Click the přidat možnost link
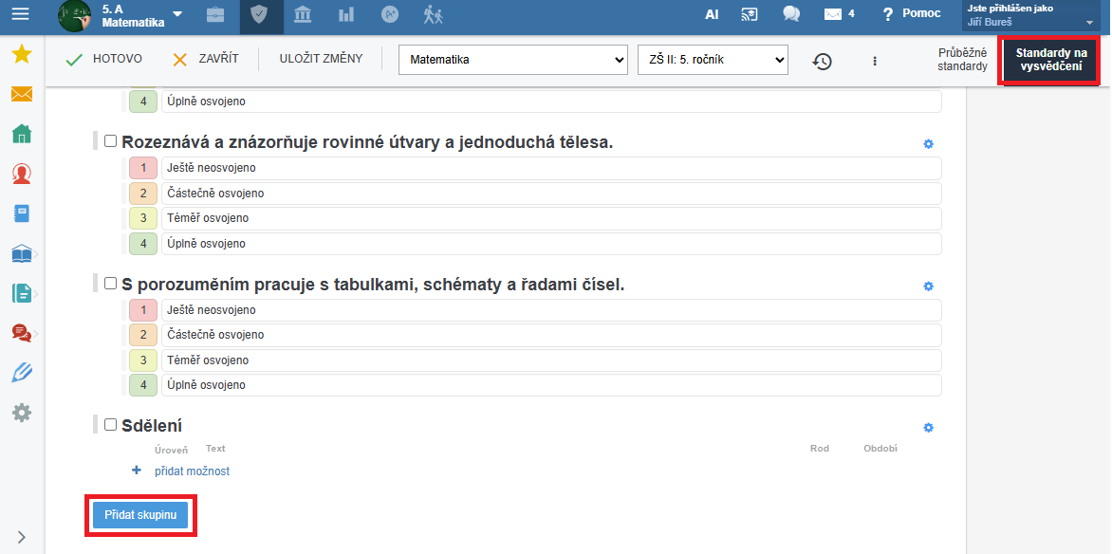Image resolution: width=1112 pixels, height=554 pixels. (192, 471)
